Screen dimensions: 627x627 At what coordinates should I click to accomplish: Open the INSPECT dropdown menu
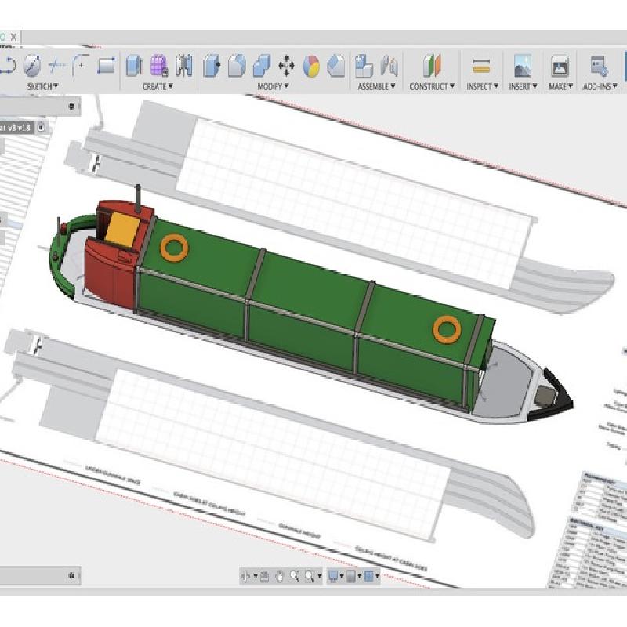click(482, 86)
